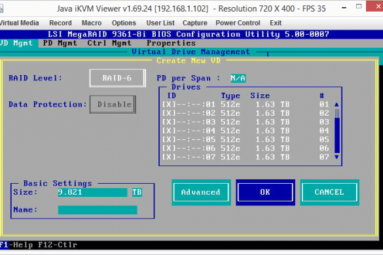Image resolution: width=383 pixels, height=255 pixels.
Task: Click the OK button
Action: pos(265,192)
